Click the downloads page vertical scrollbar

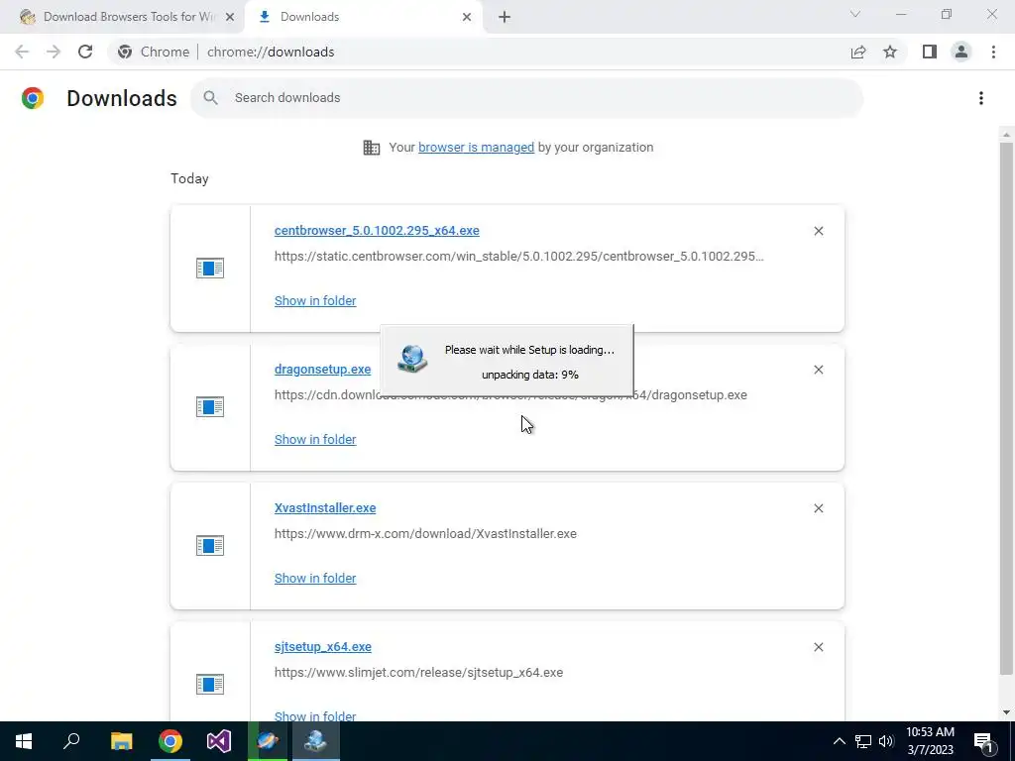coord(1006,407)
